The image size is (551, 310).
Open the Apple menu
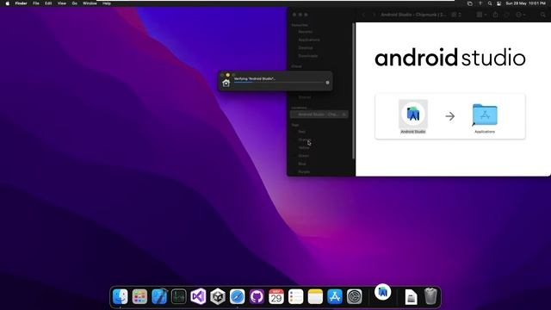(x=8, y=3)
